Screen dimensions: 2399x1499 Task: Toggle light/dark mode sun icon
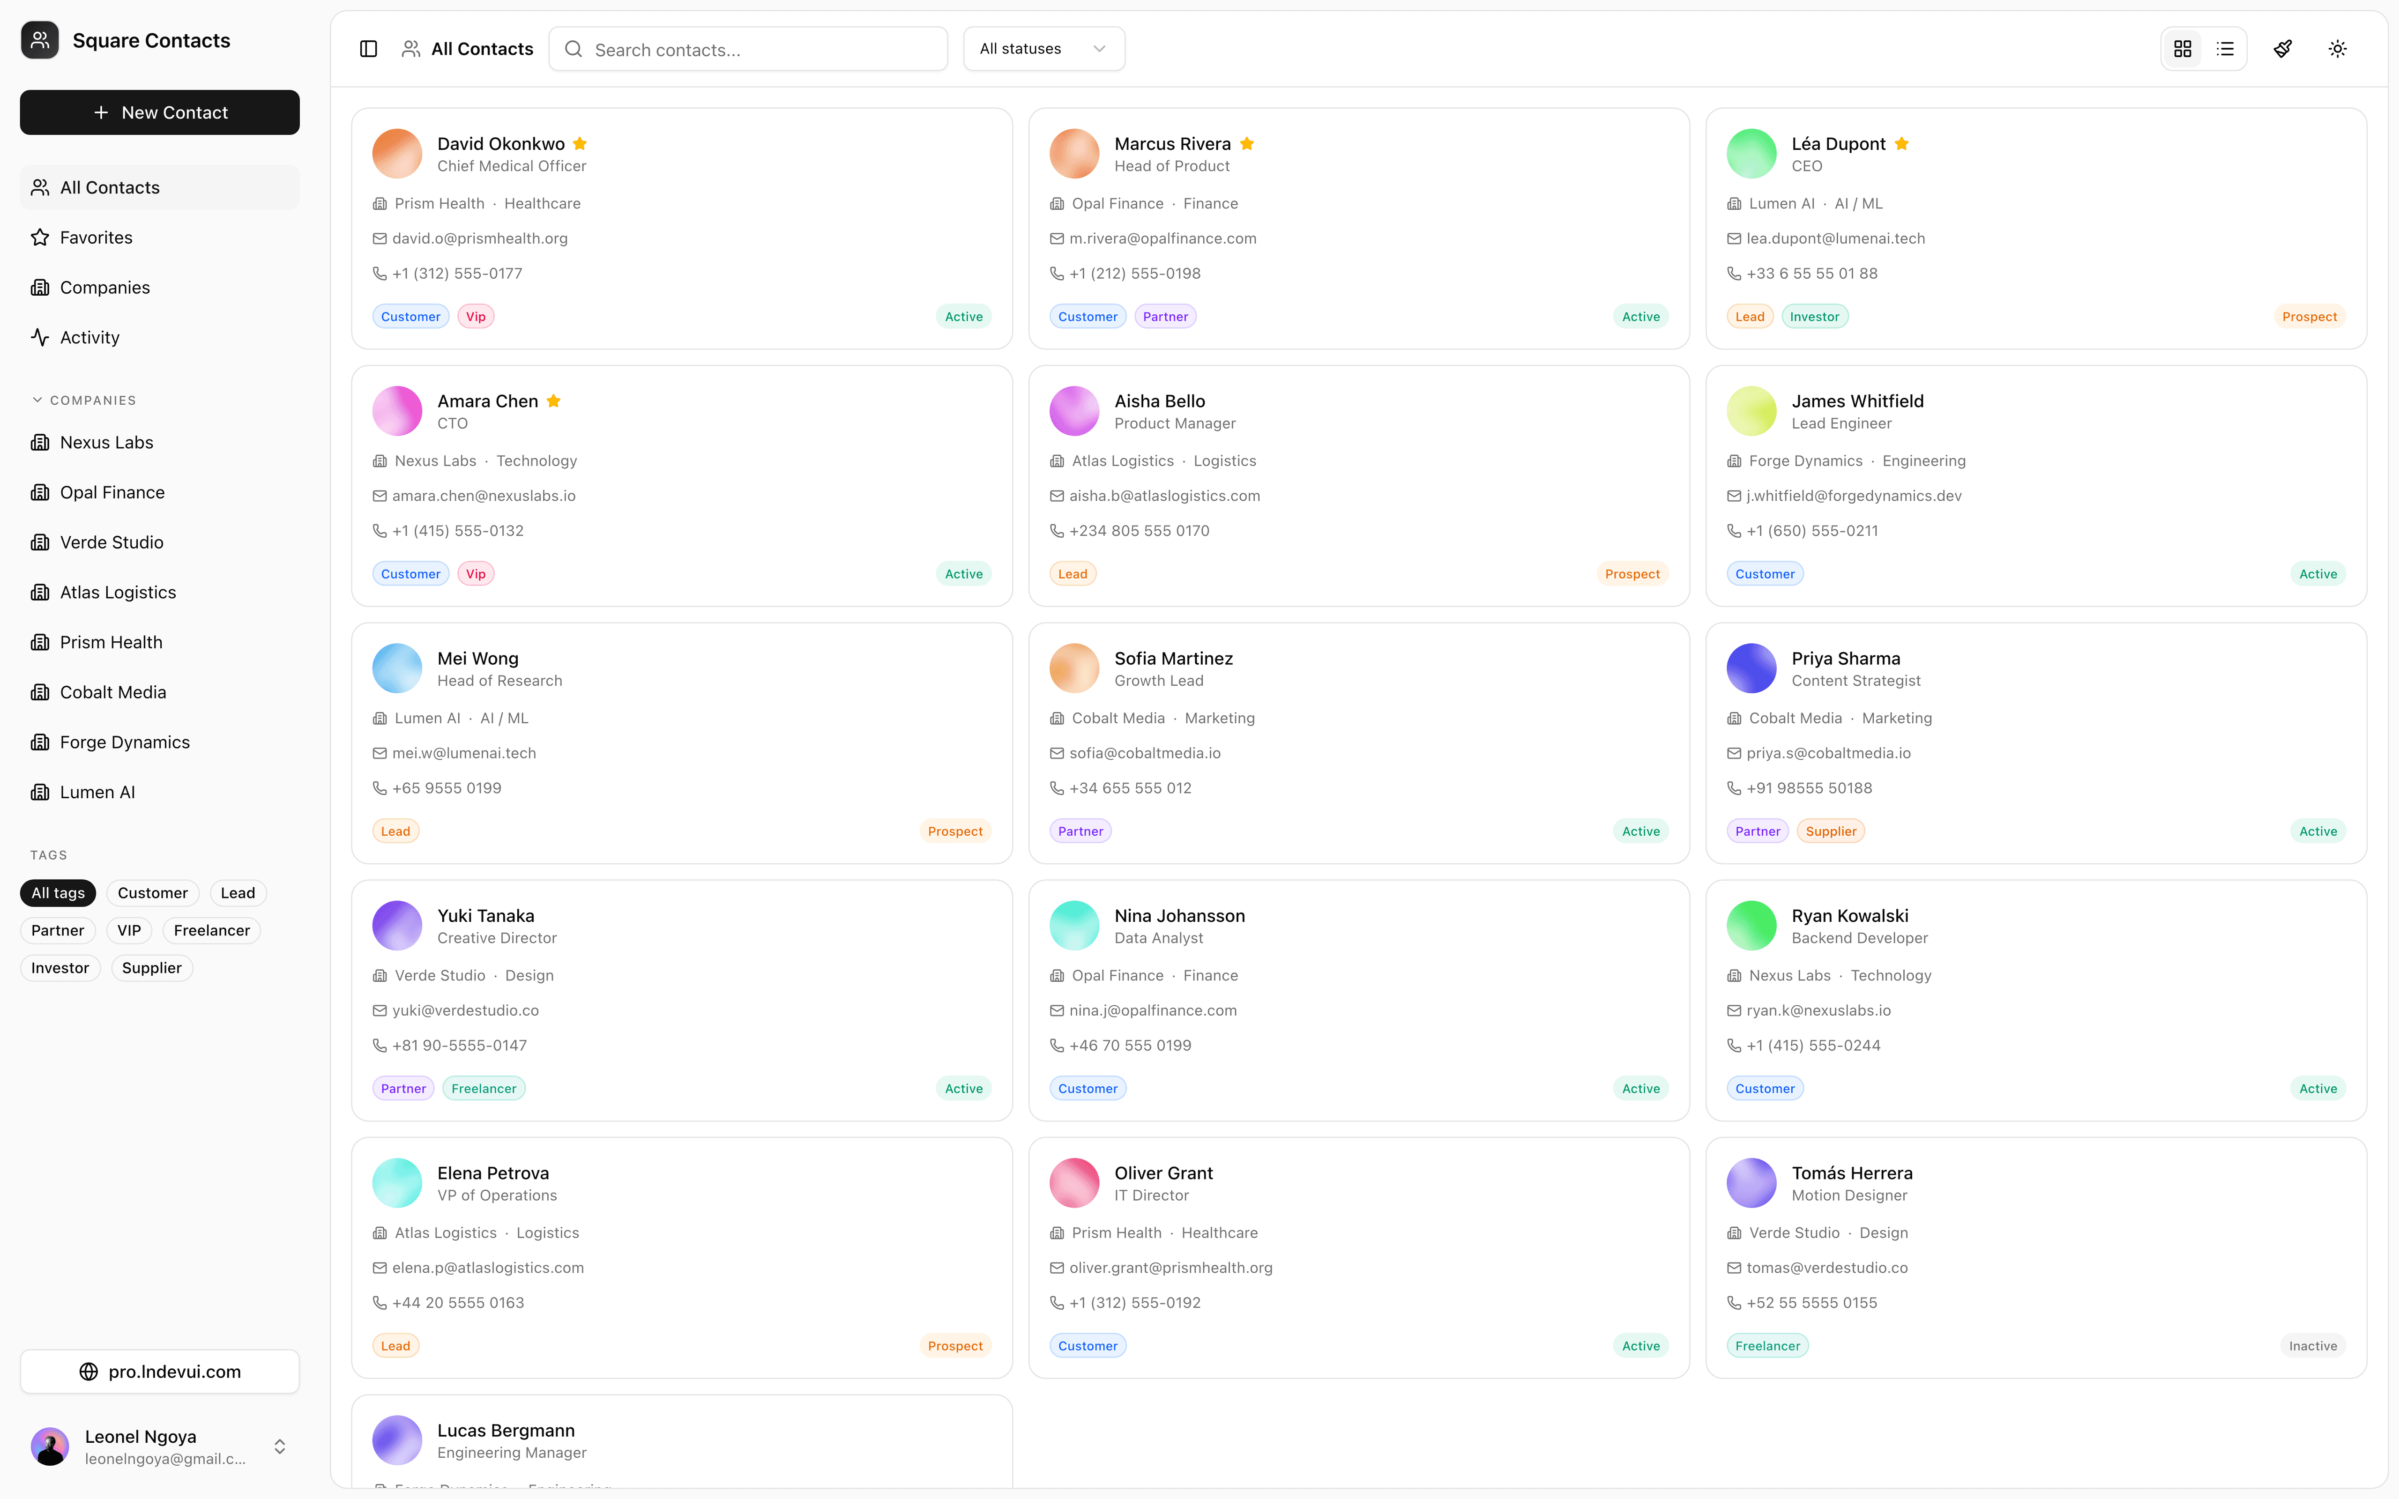pos(2338,49)
